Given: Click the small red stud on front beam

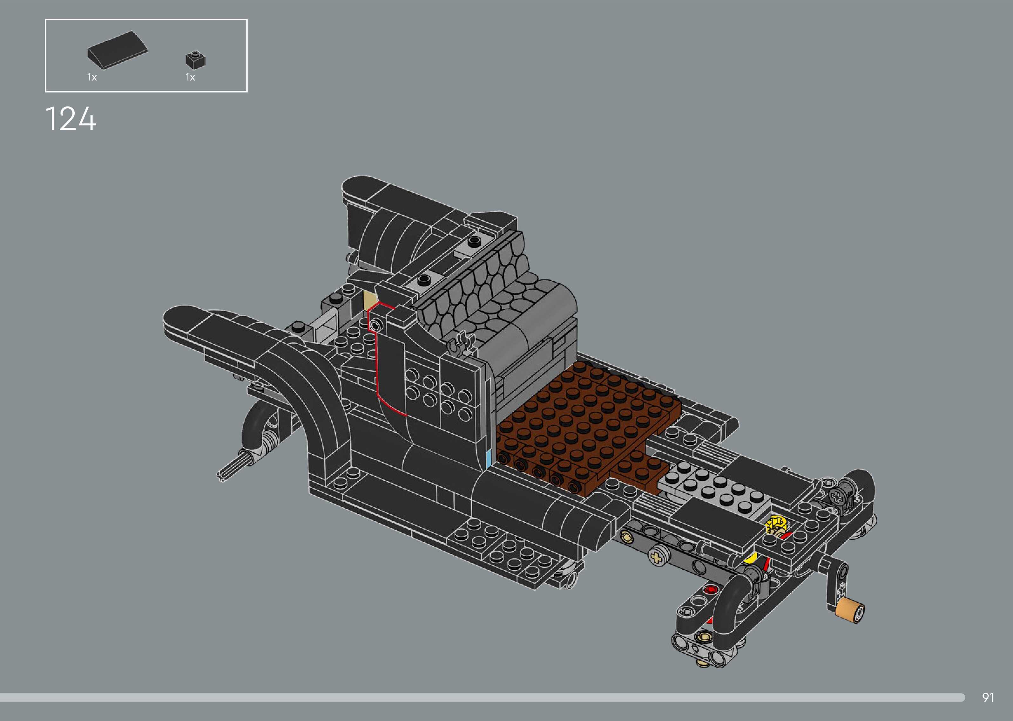Looking at the screenshot, I should [711, 589].
